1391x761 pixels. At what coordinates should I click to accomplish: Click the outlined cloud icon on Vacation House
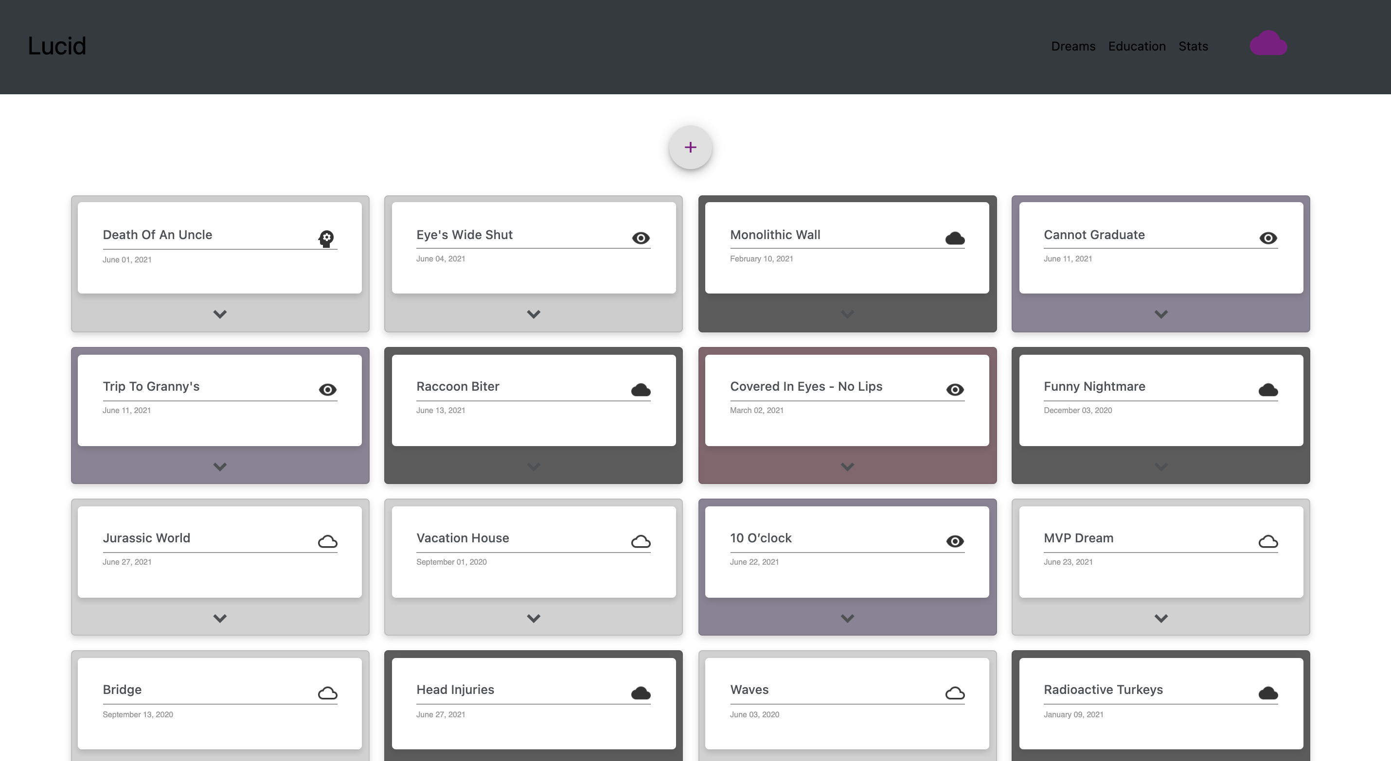pos(641,541)
